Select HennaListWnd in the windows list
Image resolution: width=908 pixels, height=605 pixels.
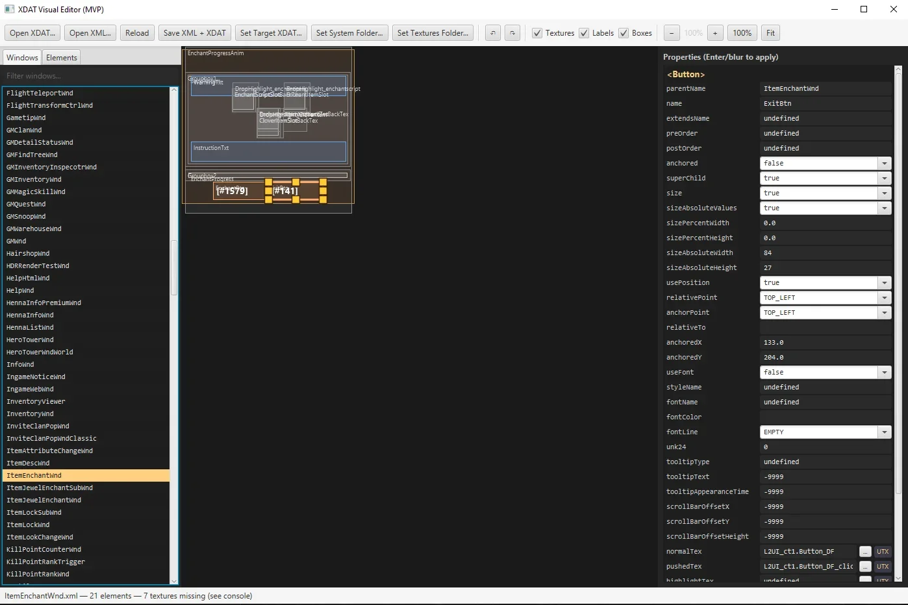pyautogui.click(x=86, y=328)
